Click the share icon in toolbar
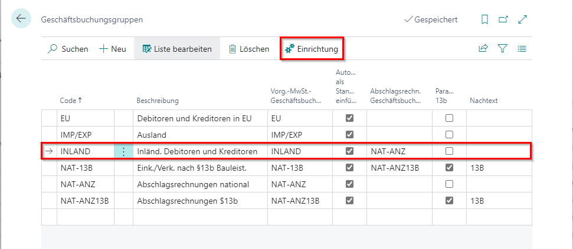 [x=483, y=49]
